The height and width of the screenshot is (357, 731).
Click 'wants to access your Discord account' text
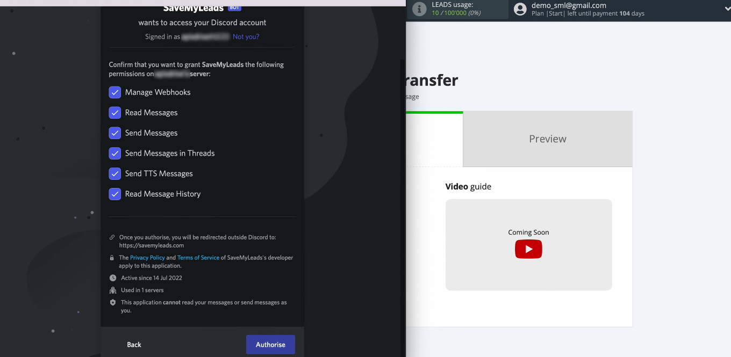[x=202, y=23]
